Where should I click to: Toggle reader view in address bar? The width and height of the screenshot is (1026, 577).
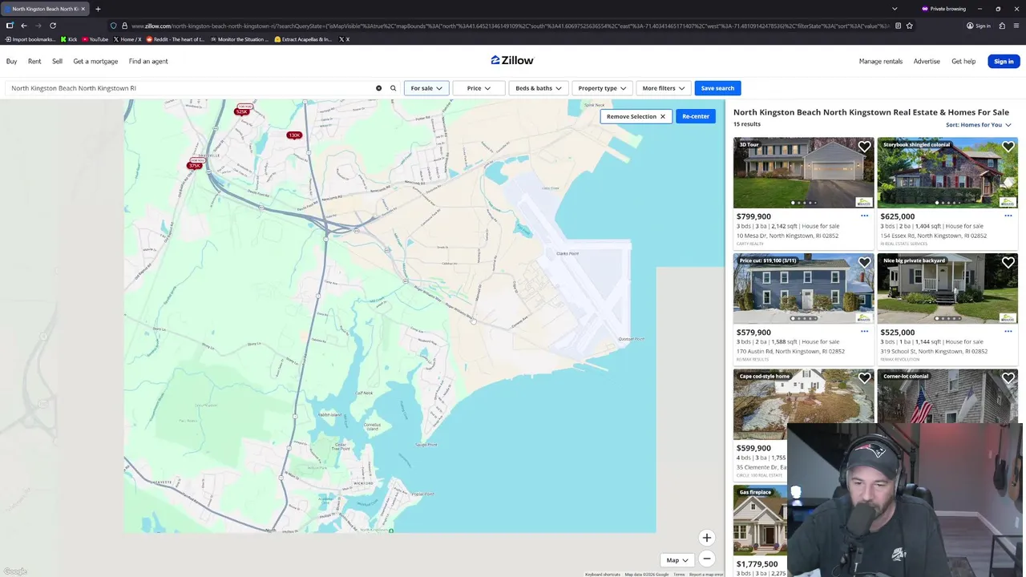coord(897,26)
